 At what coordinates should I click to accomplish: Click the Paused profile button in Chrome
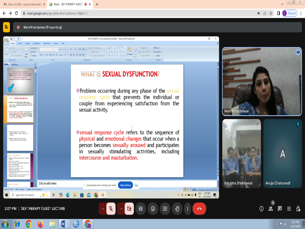289,13
